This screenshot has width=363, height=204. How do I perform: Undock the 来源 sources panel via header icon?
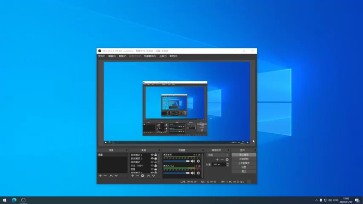(x=159, y=150)
